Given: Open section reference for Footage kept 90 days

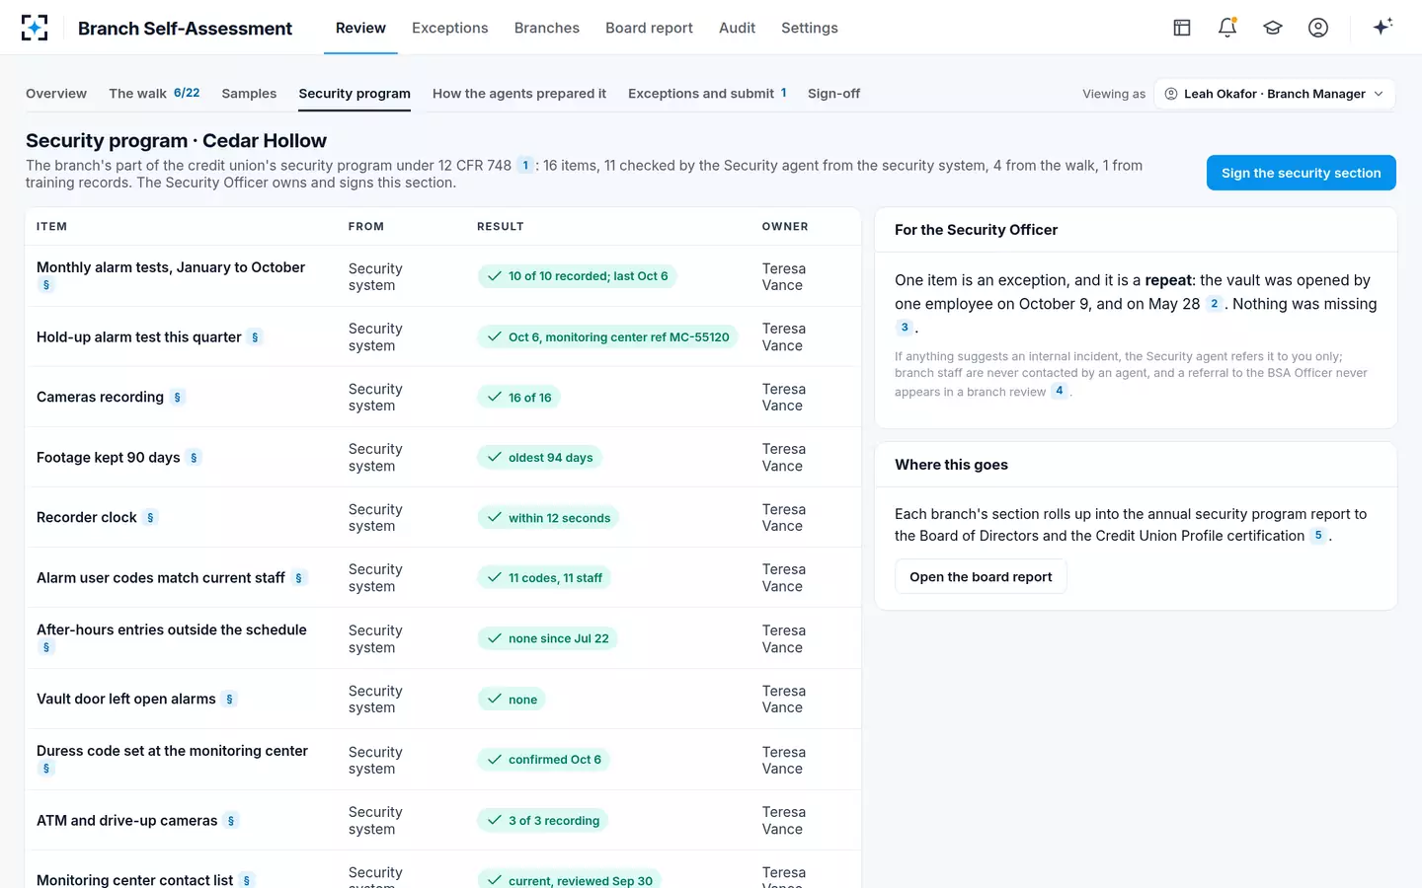Looking at the screenshot, I should pyautogui.click(x=194, y=458).
